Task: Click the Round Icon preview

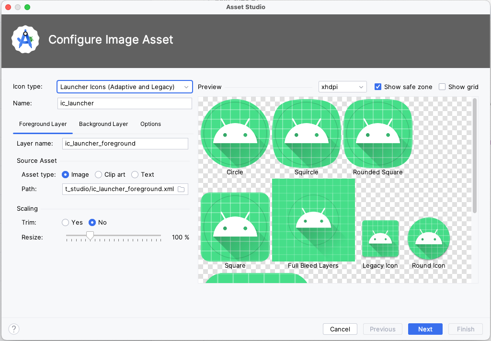Action: pos(429,239)
